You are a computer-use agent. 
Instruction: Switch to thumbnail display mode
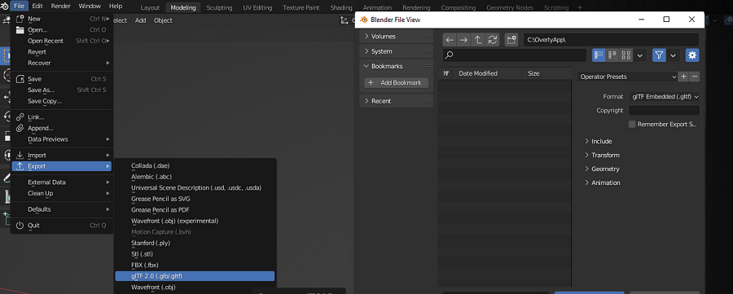coord(626,55)
